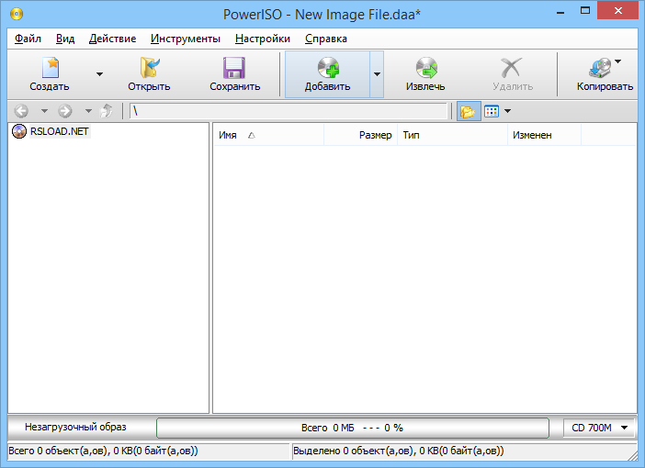Screen dimensions: 645x468
Task: Open the view mode dropdown arrow
Action: pyautogui.click(x=507, y=111)
